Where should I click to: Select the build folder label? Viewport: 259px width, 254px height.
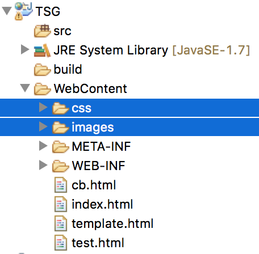pos(68,69)
